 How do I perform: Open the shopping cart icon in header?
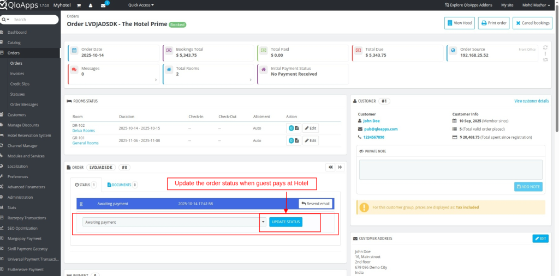coord(79,5)
